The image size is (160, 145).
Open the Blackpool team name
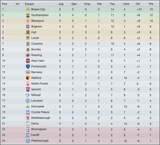[38, 21]
